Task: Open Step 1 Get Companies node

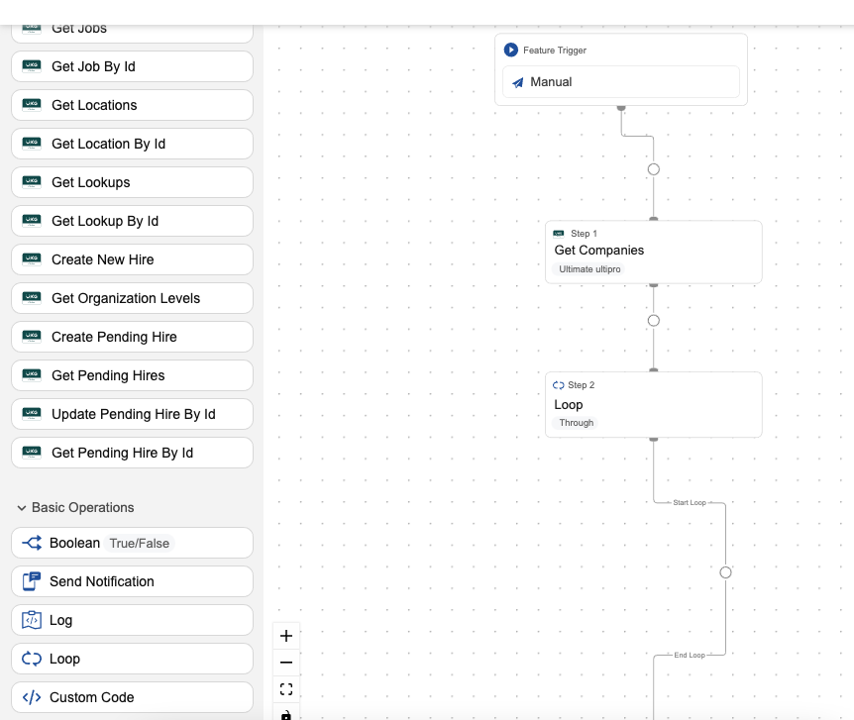Action: tap(654, 253)
